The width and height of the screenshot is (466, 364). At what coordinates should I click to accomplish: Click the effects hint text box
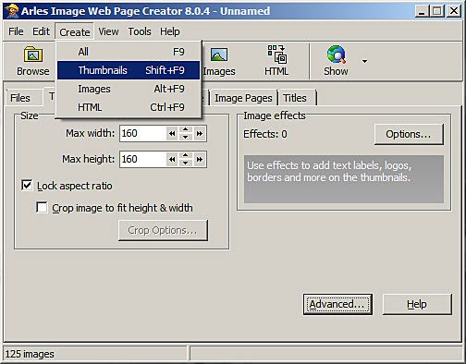click(x=344, y=179)
